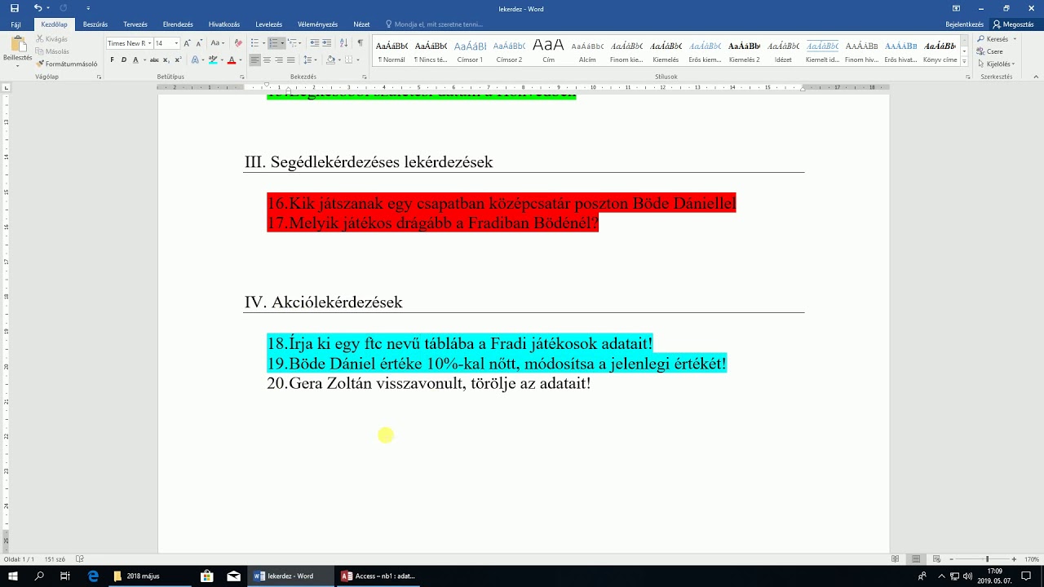Open the Mail app from the taskbar
The image size is (1044, 587).
point(234,576)
